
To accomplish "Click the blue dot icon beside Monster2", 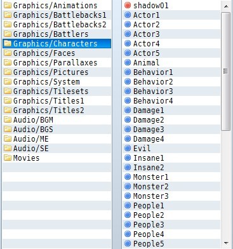I will pyautogui.click(x=128, y=186).
